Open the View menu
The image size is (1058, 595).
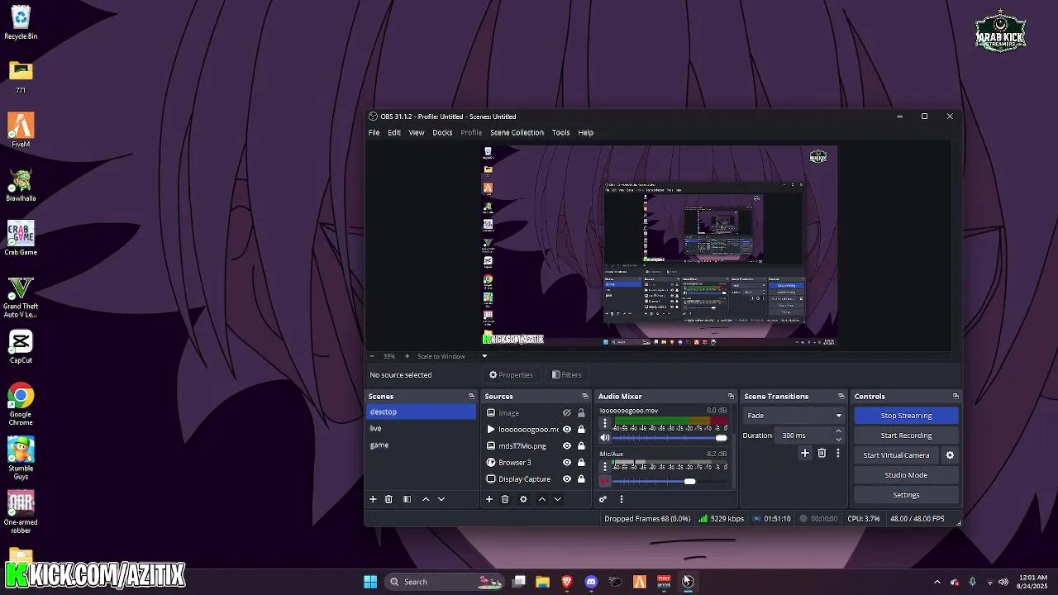417,132
